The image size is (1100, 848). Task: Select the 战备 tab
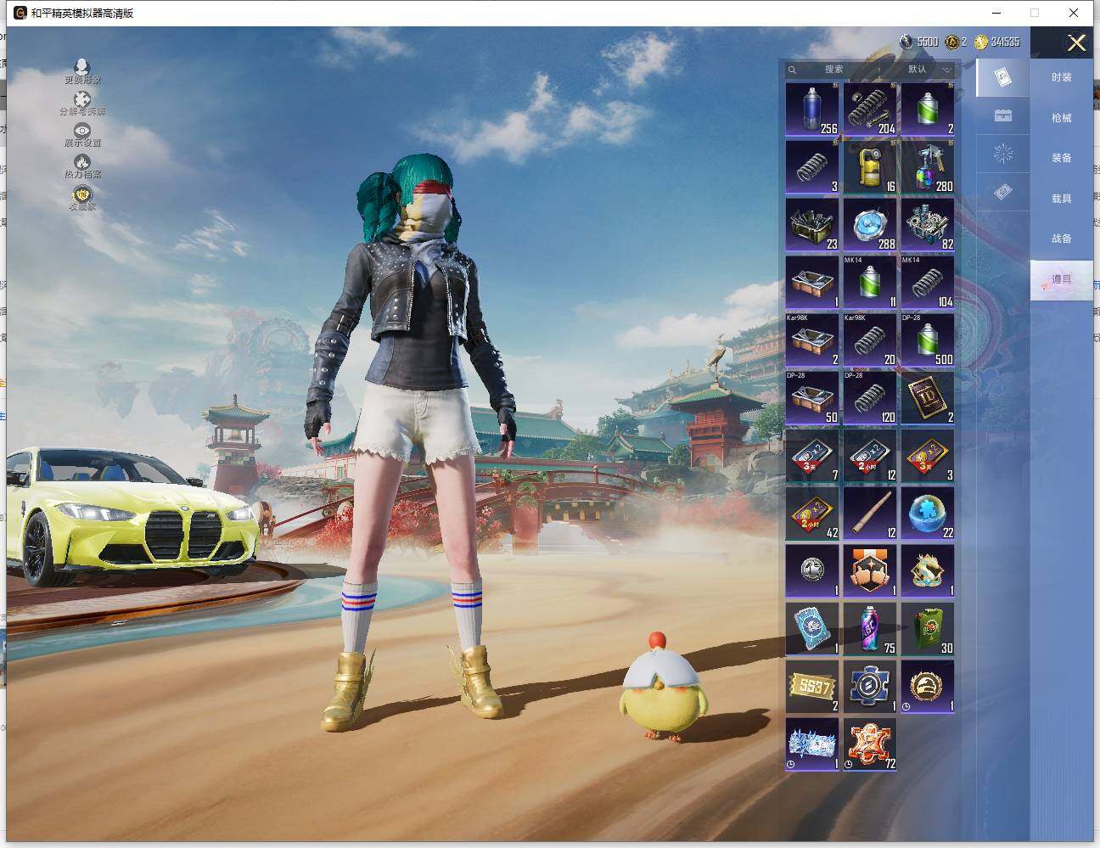(x=1061, y=239)
